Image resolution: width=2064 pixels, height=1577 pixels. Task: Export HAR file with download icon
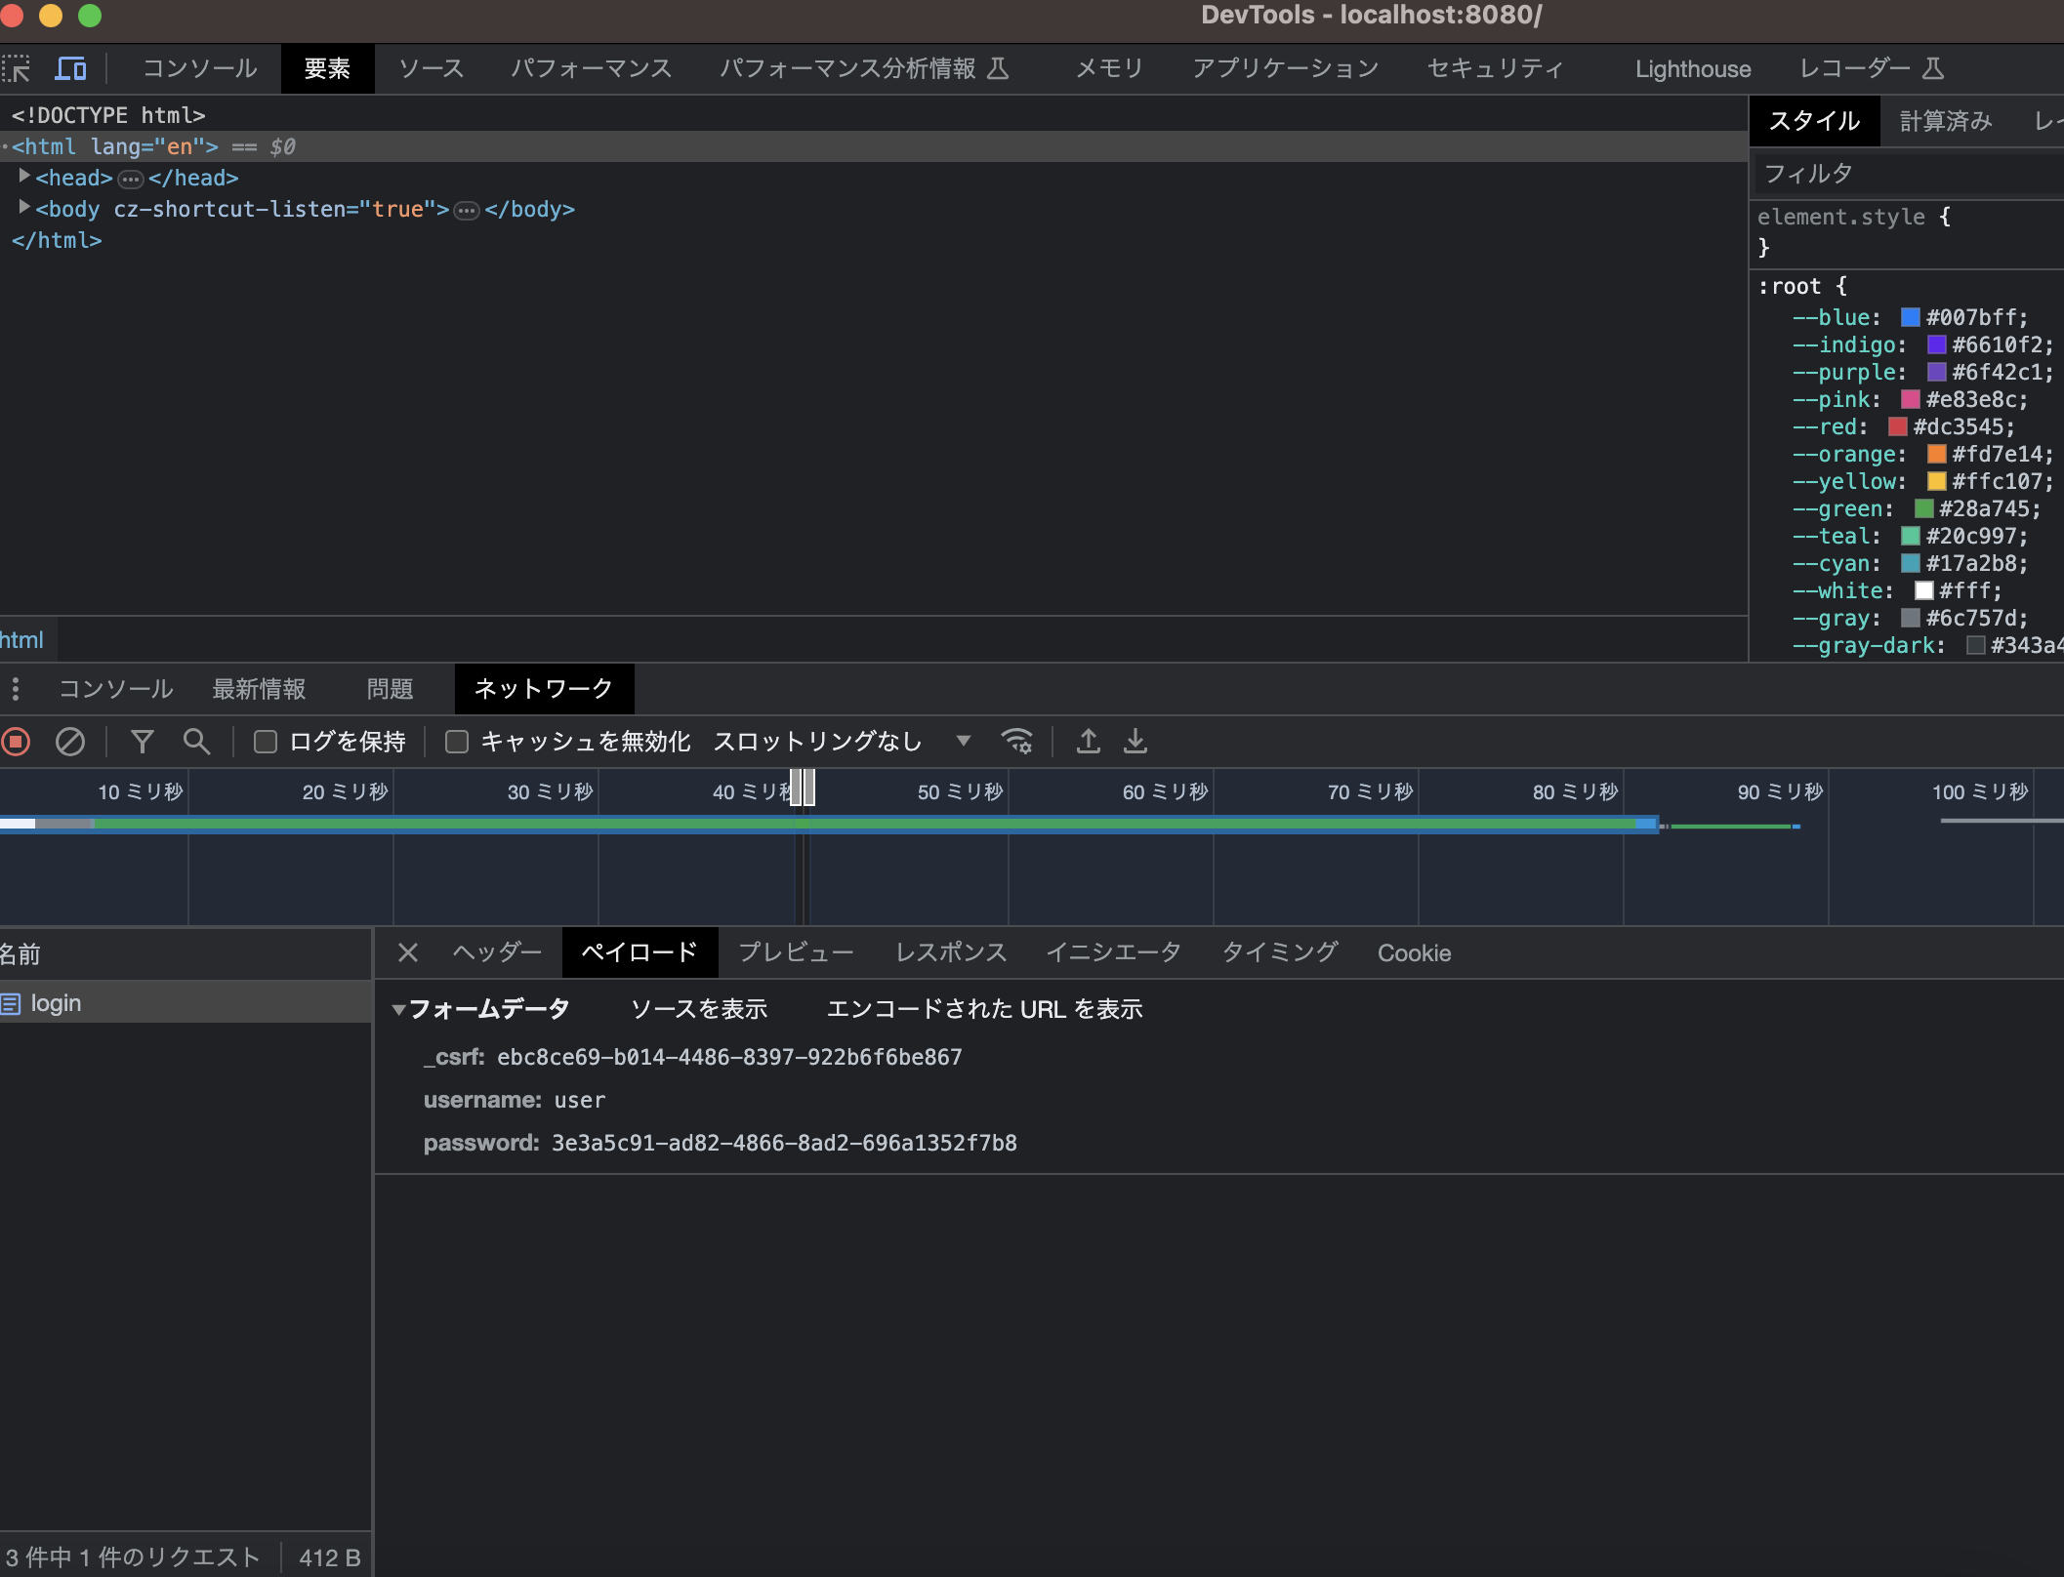[x=1135, y=742]
